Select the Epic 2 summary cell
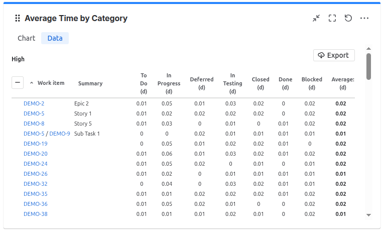385x231 pixels. point(81,103)
